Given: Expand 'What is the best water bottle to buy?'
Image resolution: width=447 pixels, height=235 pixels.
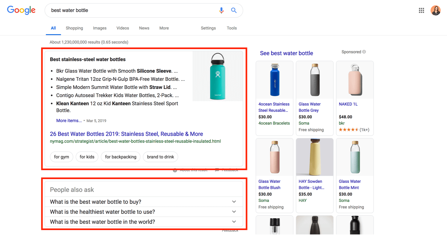Looking at the screenshot, I should (x=144, y=202).
